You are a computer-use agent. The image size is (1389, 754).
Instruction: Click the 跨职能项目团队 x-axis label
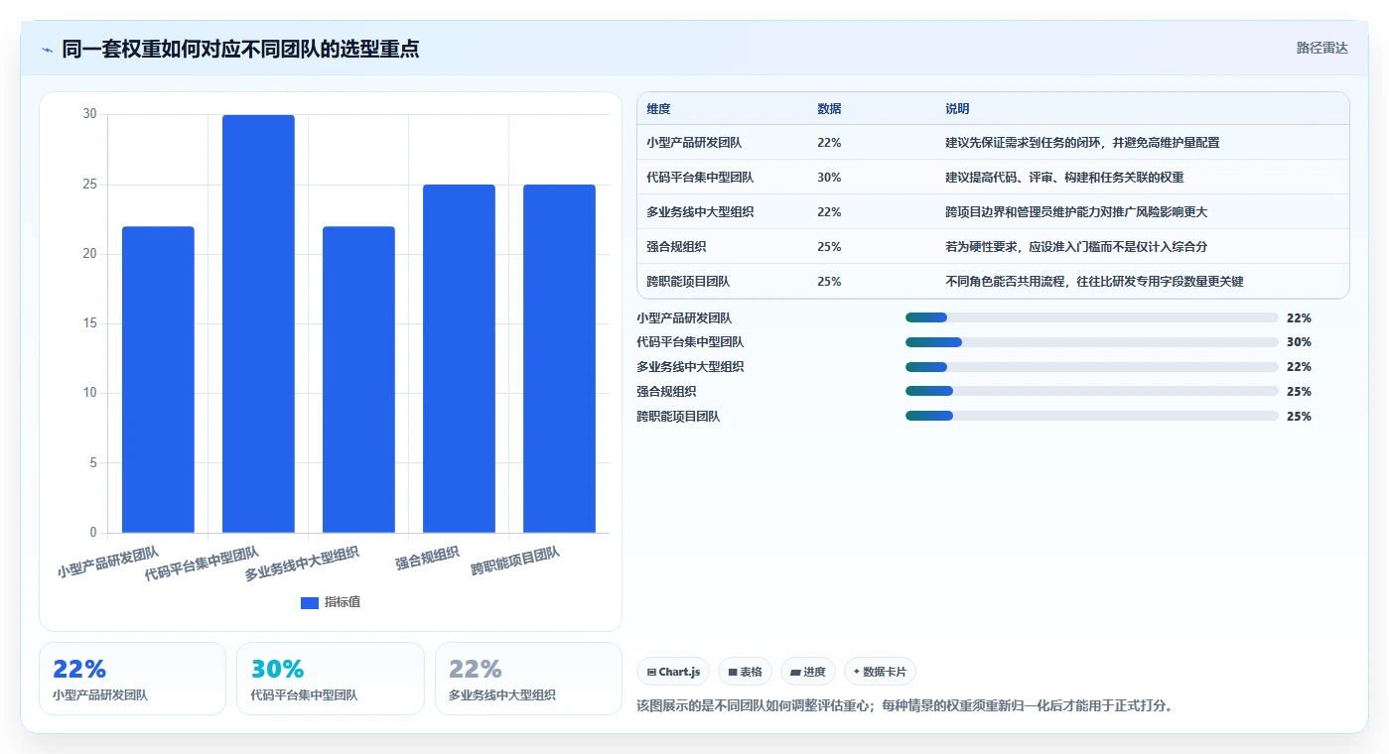tap(516, 563)
